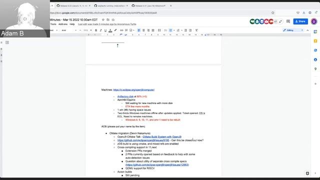Switch to second GitHub browser tab
320x180 pixels.
point(111,5)
